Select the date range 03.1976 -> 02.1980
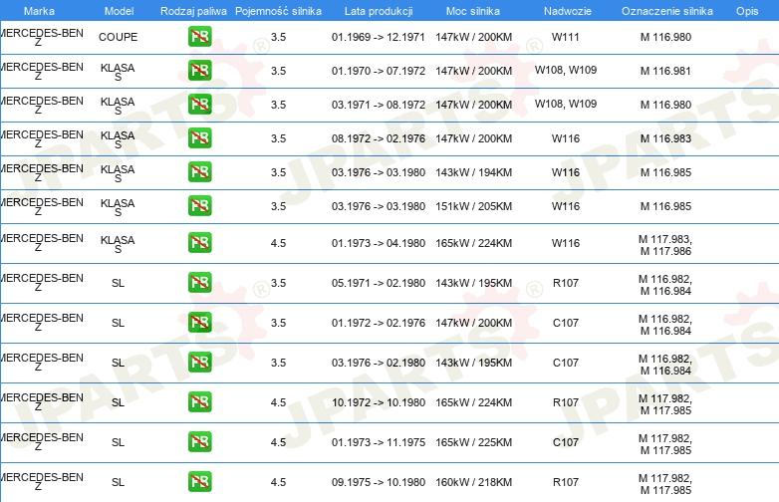This screenshot has height=502, width=779. [379, 363]
